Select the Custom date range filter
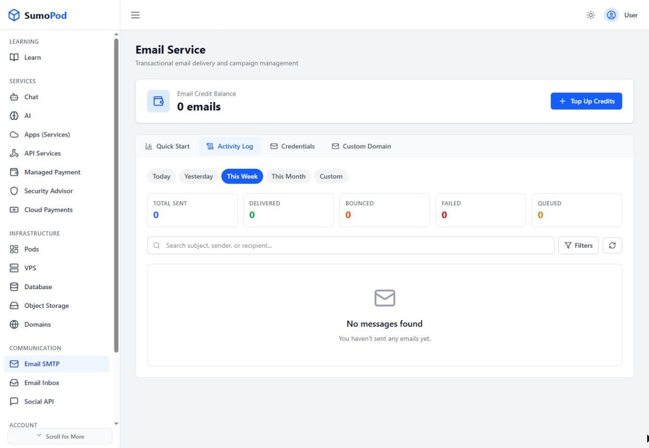 point(331,176)
